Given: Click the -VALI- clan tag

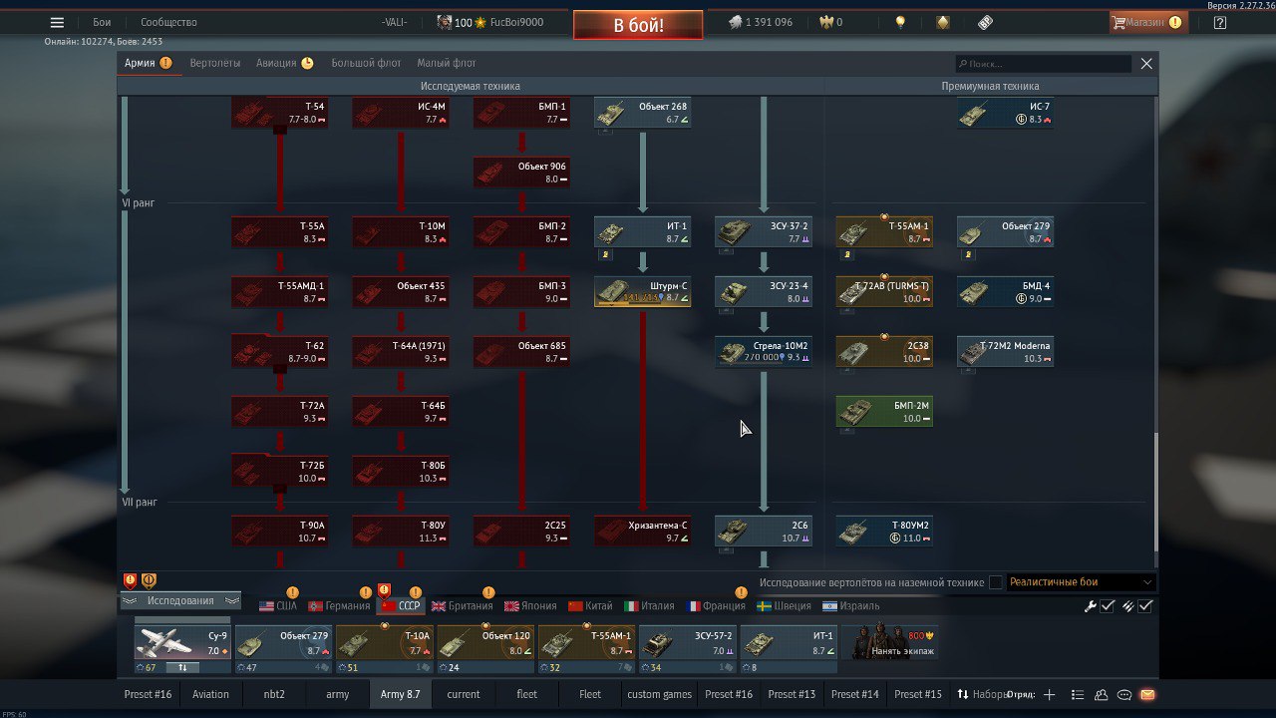Looking at the screenshot, I should point(395,22).
